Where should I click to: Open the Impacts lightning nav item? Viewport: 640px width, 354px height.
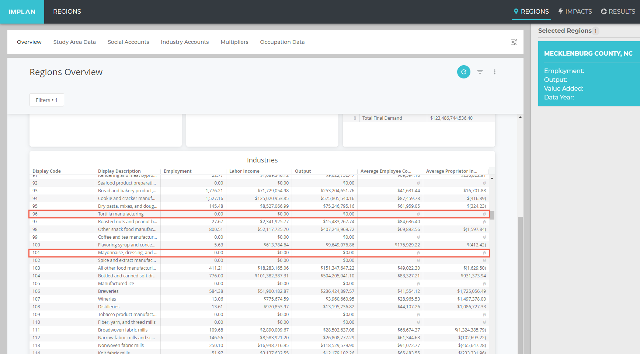tap(575, 11)
